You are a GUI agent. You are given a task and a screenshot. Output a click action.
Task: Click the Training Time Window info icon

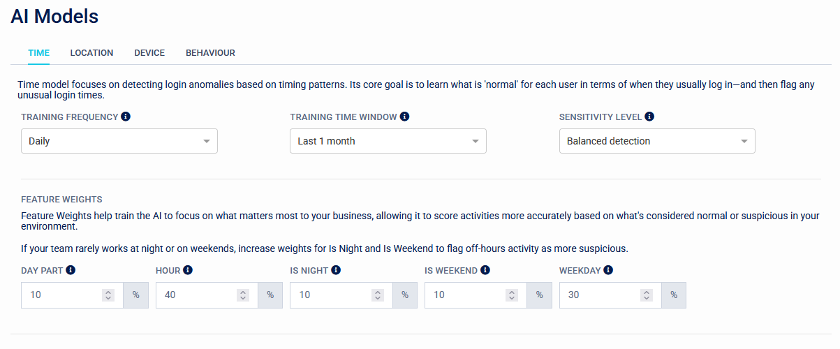point(405,117)
